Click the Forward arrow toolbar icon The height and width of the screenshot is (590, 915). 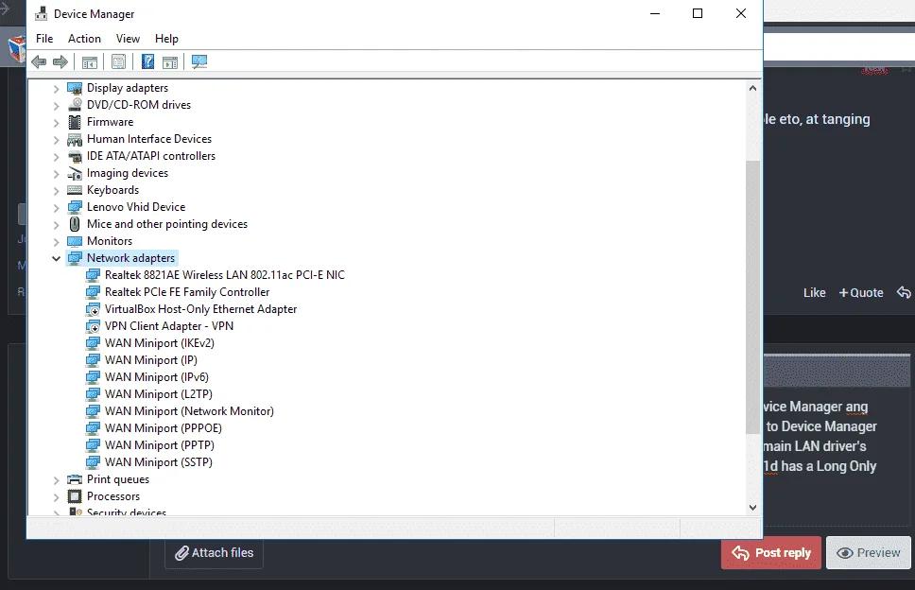tap(60, 61)
